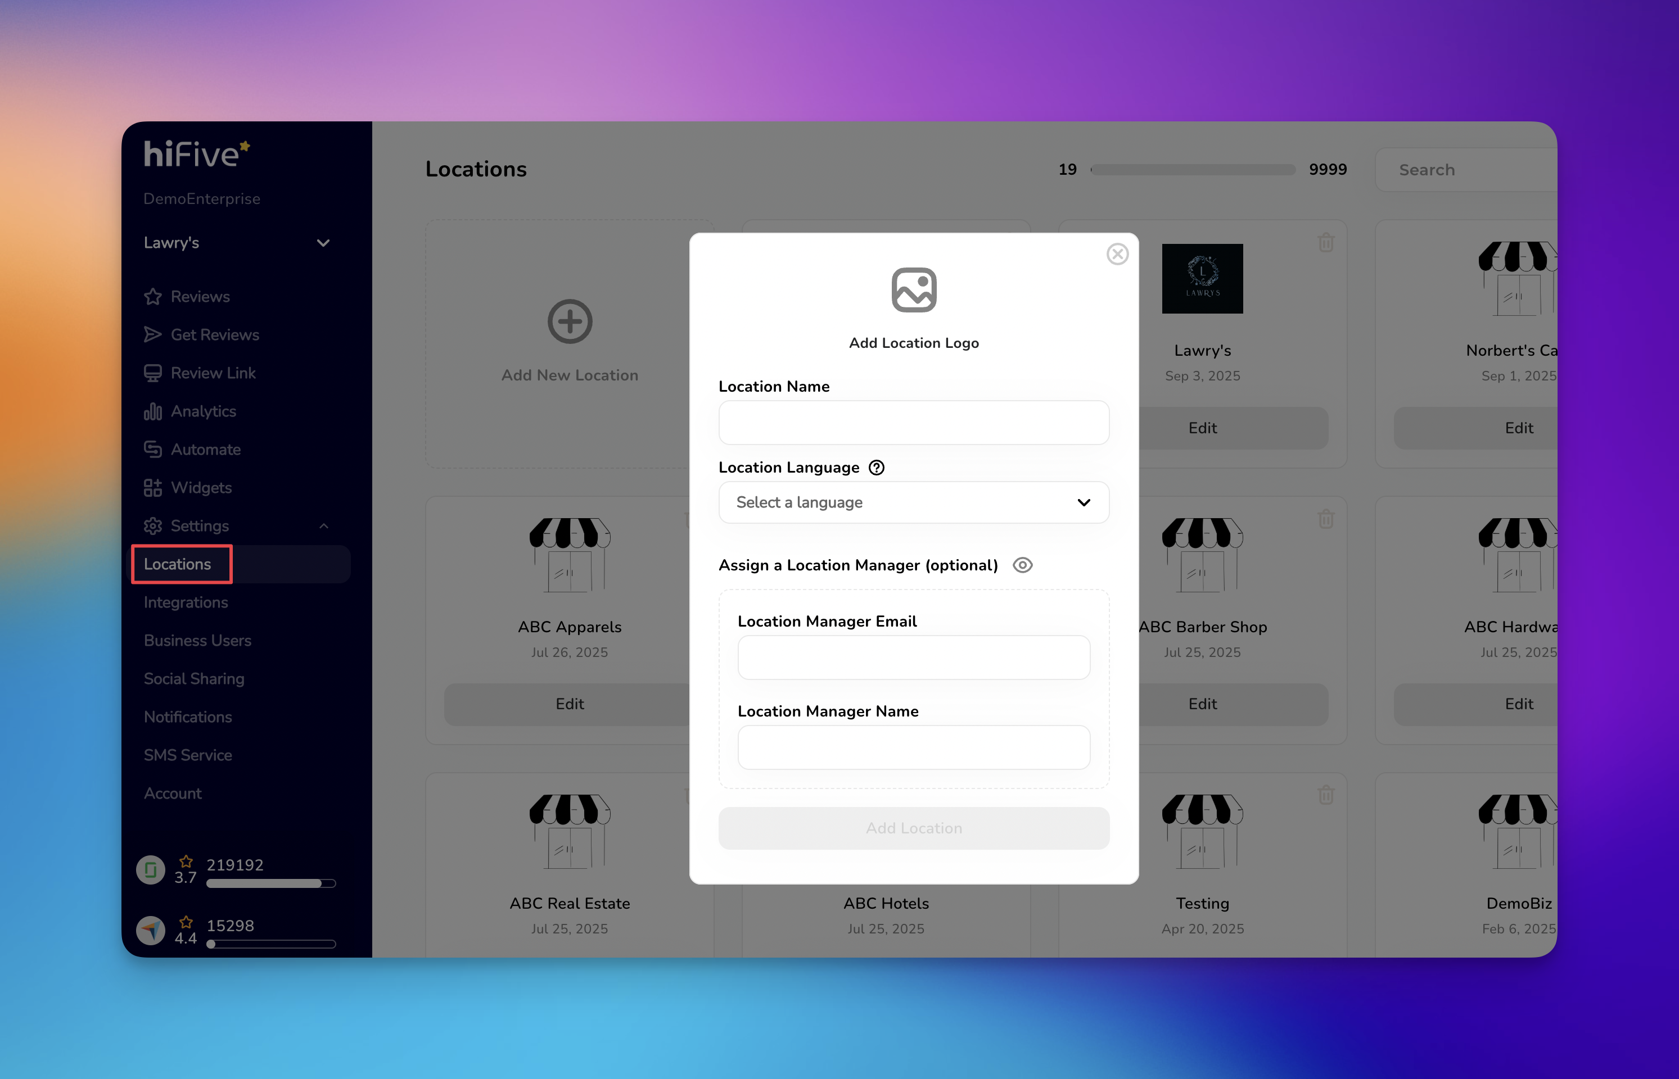This screenshot has height=1079, width=1679.
Task: Click the Add New Location plus icon
Action: pos(569,321)
